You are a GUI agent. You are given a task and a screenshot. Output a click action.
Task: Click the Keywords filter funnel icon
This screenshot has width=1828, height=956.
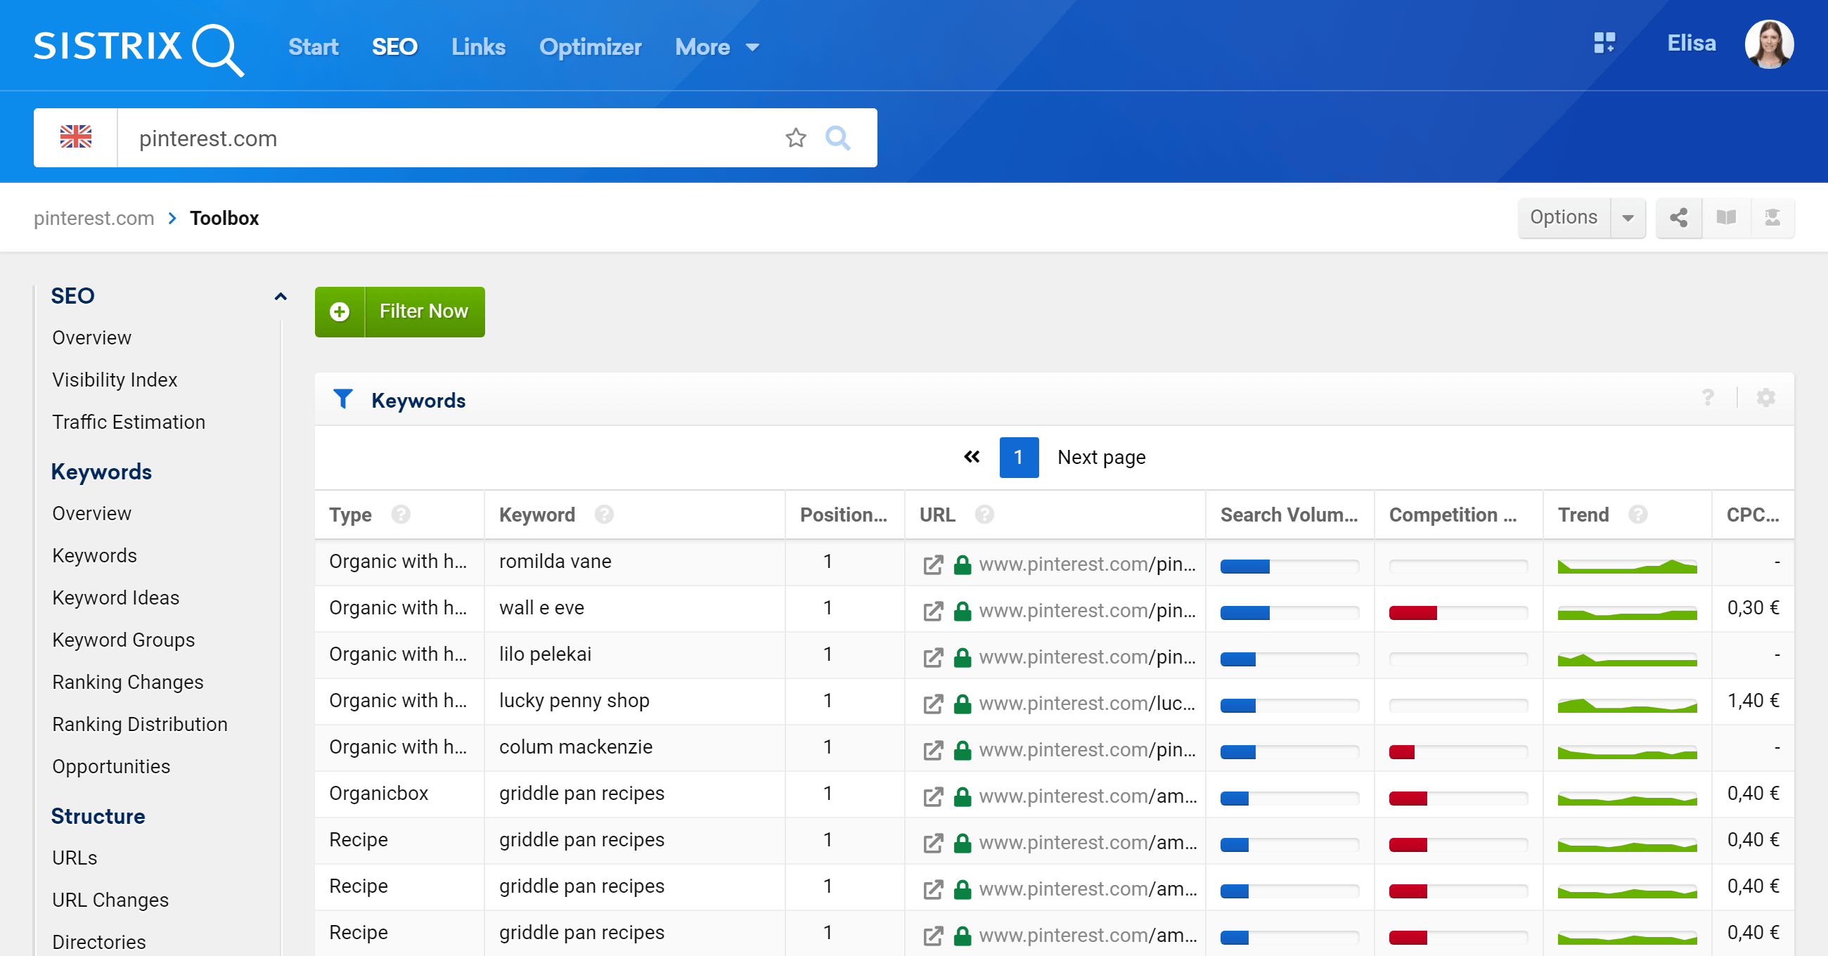pos(343,399)
